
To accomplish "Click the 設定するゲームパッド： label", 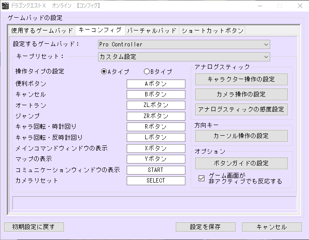I will pyautogui.click(x=46, y=44).
